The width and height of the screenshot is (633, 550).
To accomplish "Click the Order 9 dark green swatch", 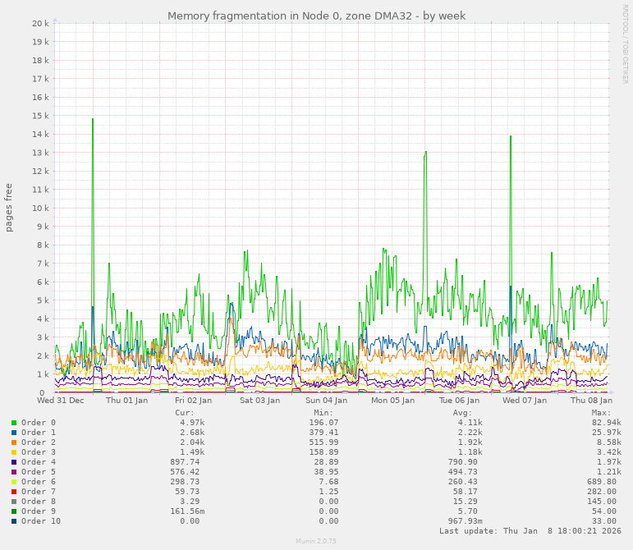I will tap(14, 511).
